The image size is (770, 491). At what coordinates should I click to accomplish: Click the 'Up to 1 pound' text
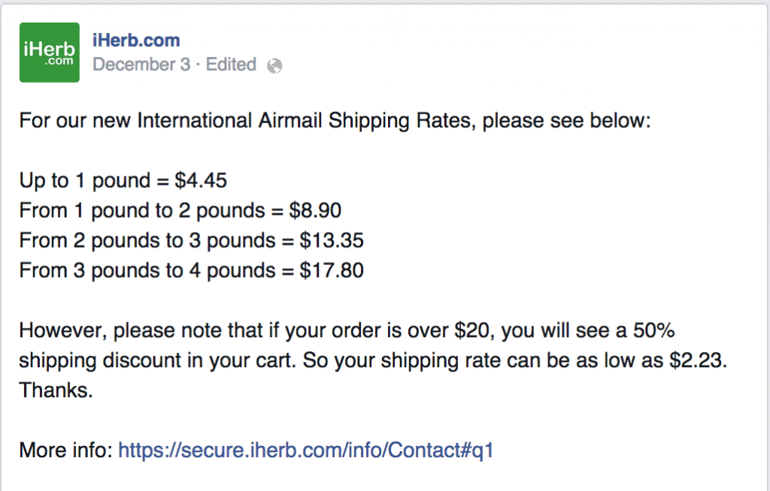(85, 180)
